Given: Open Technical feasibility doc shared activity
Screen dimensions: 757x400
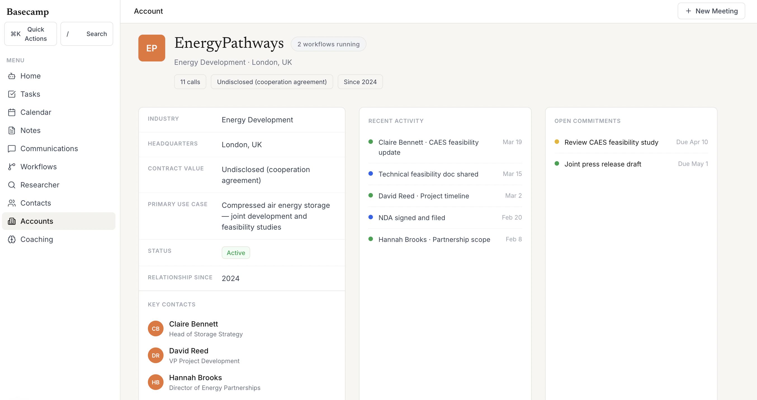Looking at the screenshot, I should pyautogui.click(x=428, y=174).
